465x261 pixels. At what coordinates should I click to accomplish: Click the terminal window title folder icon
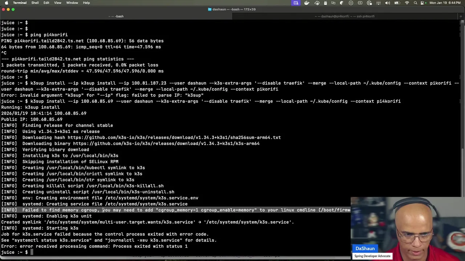click(210, 9)
